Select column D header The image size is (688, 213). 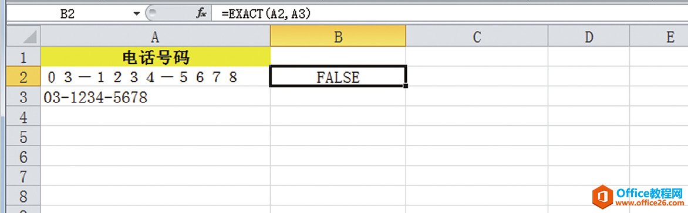click(589, 37)
